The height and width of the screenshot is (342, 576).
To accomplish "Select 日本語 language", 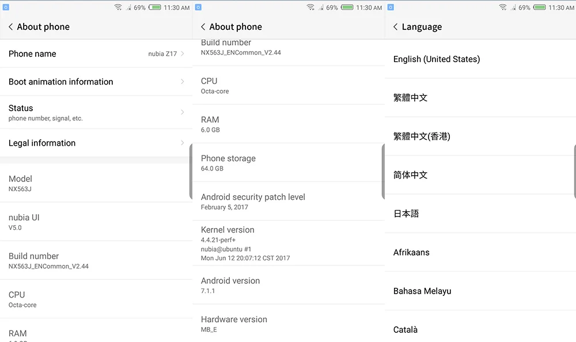I will click(480, 214).
